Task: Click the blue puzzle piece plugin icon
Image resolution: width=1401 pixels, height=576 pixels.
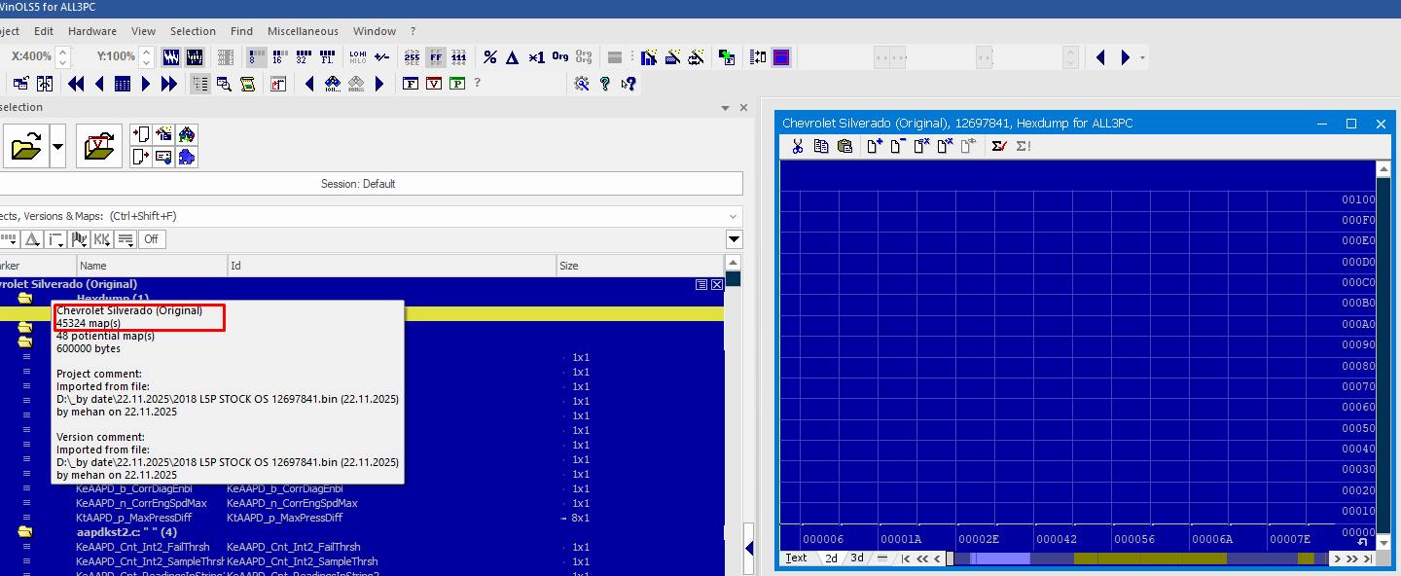Action: [x=187, y=157]
